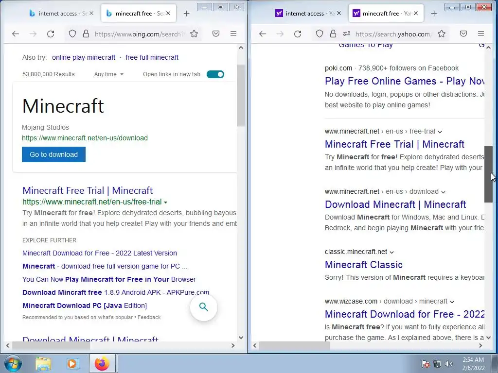Expand chevron next to classic.minecraft.net
Screen dimensions: 498x373
click(391, 252)
